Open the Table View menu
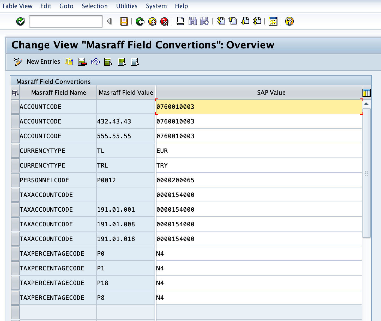The image size is (381, 321). click(17, 6)
